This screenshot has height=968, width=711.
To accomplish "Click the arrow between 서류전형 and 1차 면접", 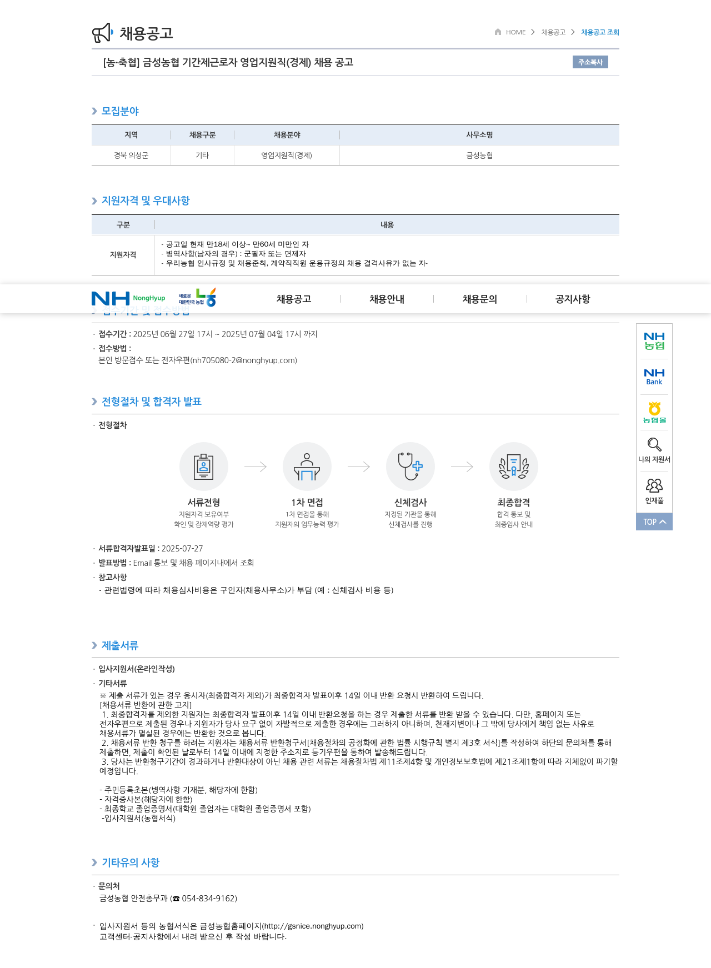I will [x=256, y=467].
